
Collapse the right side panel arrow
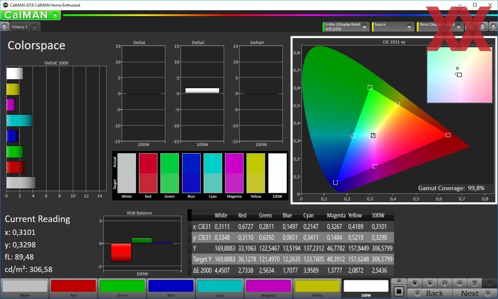[493, 27]
